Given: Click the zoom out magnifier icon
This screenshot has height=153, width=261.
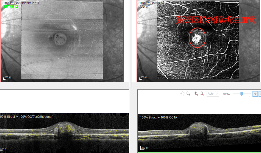Looking at the screenshot, I should [x=202, y=94].
